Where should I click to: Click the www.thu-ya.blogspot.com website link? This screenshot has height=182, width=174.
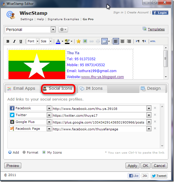tap(103, 77)
